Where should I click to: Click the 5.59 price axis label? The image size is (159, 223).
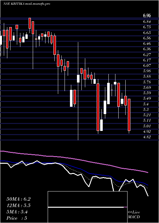click(x=147, y=93)
